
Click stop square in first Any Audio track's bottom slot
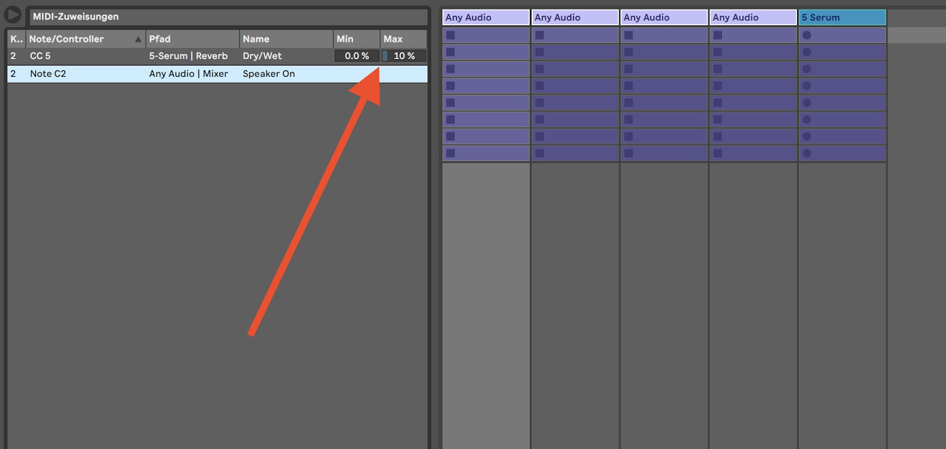tap(451, 153)
